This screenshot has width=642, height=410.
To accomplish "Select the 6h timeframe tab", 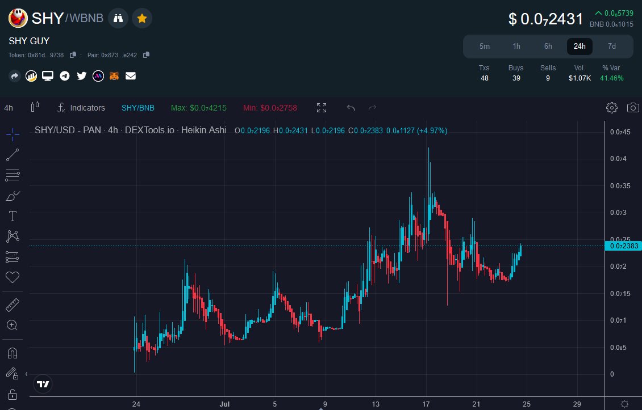I will point(548,46).
